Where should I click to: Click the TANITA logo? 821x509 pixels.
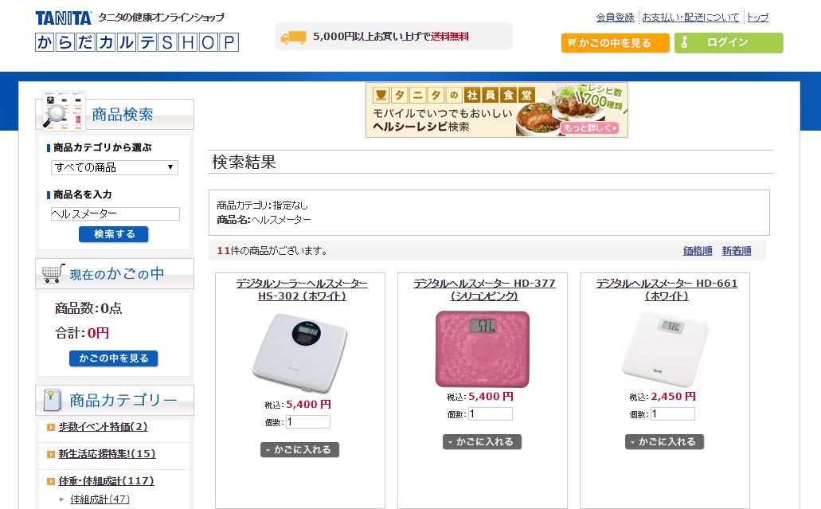(x=64, y=18)
